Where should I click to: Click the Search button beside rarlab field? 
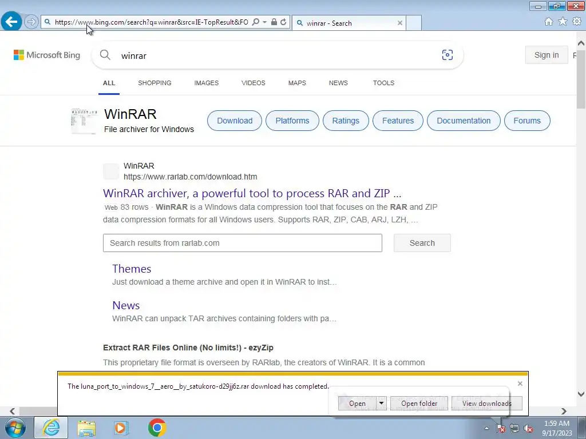(x=422, y=243)
